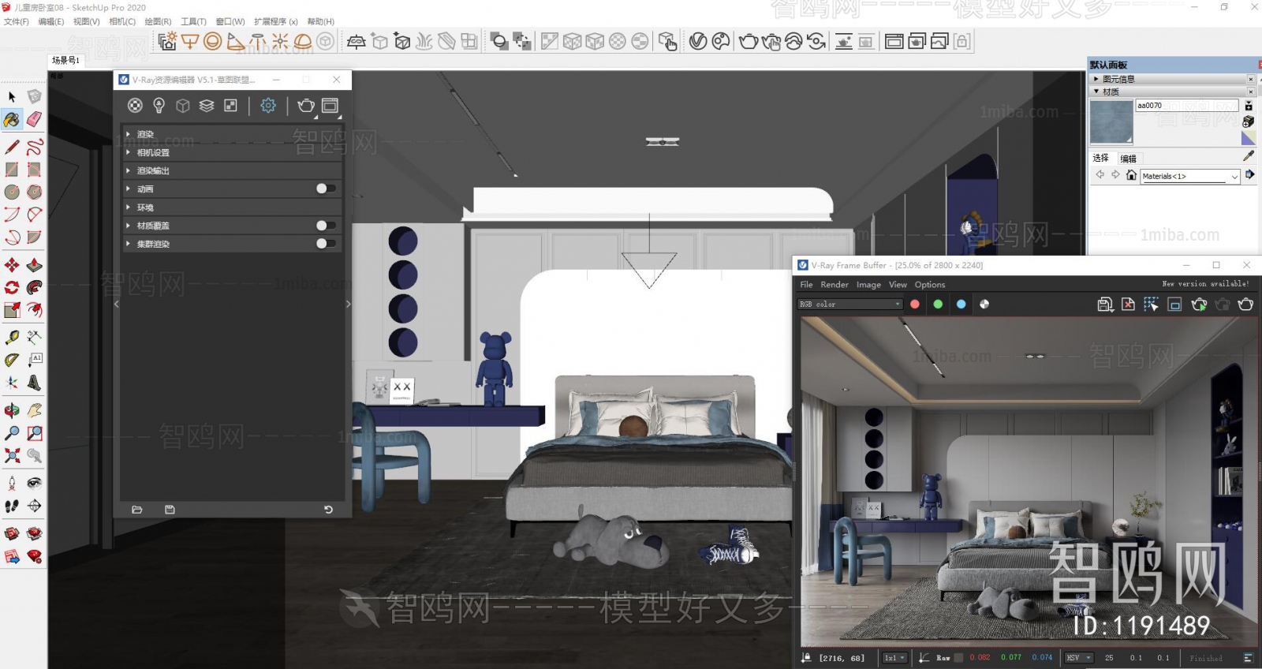Enable region render in Frame Buffer
This screenshot has height=669, width=1262.
point(1174,305)
